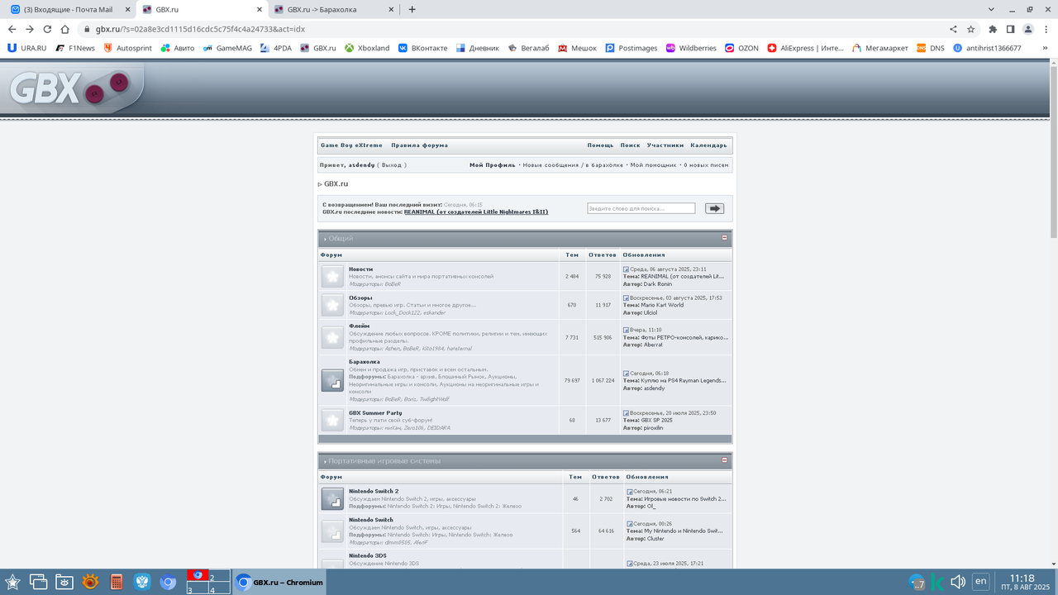
Task: Open the tab search dropdown arrow
Action: 992,9
